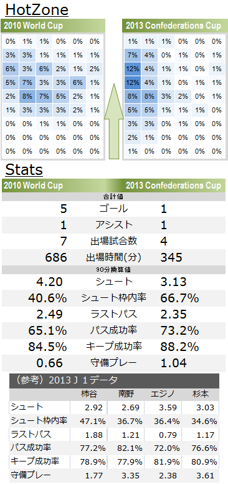Select the 2010 World Cup heatmap header

(53, 26)
